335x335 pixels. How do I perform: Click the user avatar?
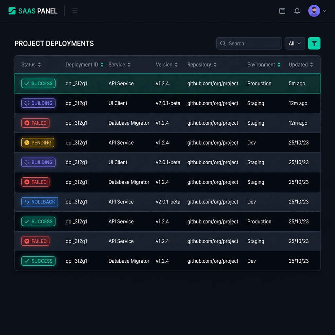click(x=314, y=11)
